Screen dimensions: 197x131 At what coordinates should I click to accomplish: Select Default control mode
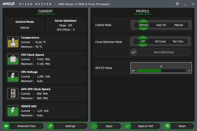143,25
